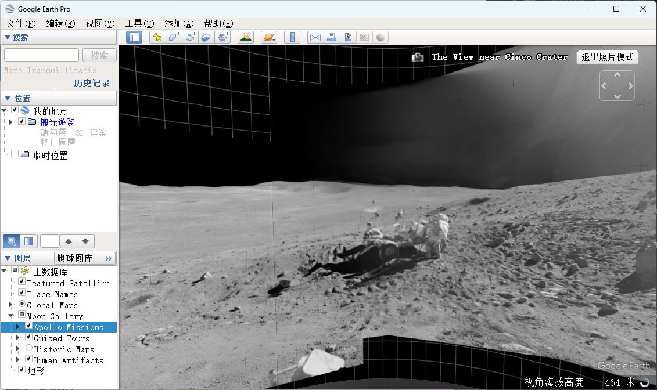The width and height of the screenshot is (657, 390).
Task: Toggle historical imagery with the sunrise icon
Action: tap(245, 37)
